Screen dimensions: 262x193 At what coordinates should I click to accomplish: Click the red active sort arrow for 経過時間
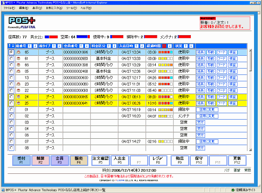tap(164, 46)
